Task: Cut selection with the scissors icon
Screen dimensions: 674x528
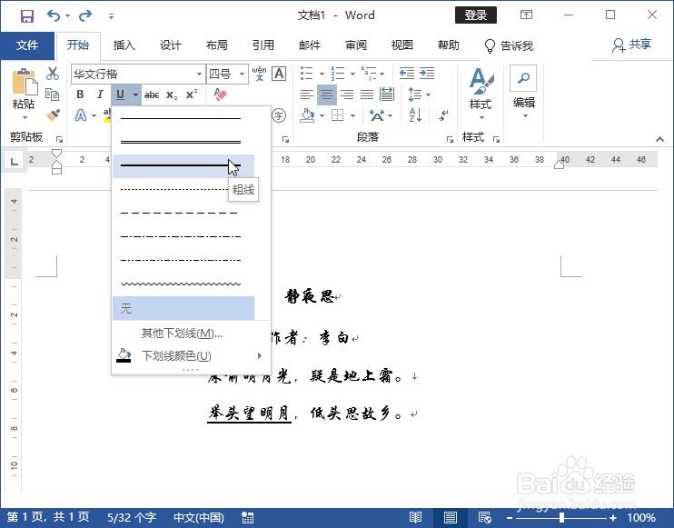Action: pyautogui.click(x=53, y=74)
